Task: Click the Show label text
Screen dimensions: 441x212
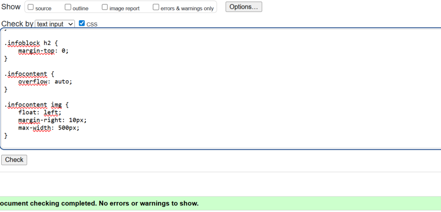Action: tap(11, 7)
